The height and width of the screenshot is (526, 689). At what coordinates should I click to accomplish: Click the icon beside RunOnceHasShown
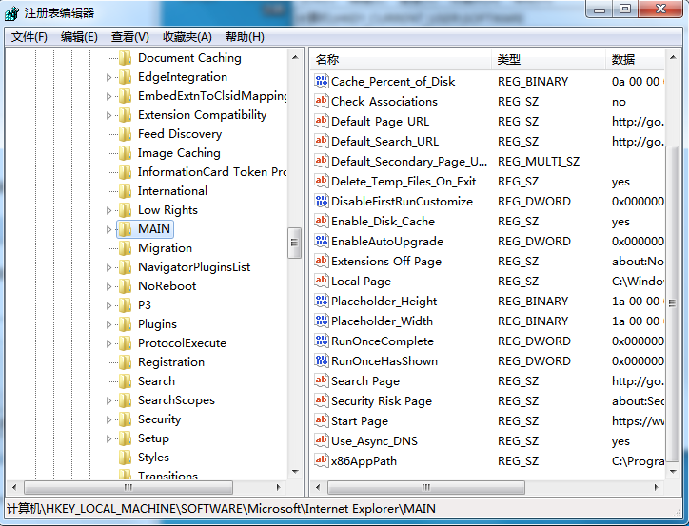click(322, 360)
